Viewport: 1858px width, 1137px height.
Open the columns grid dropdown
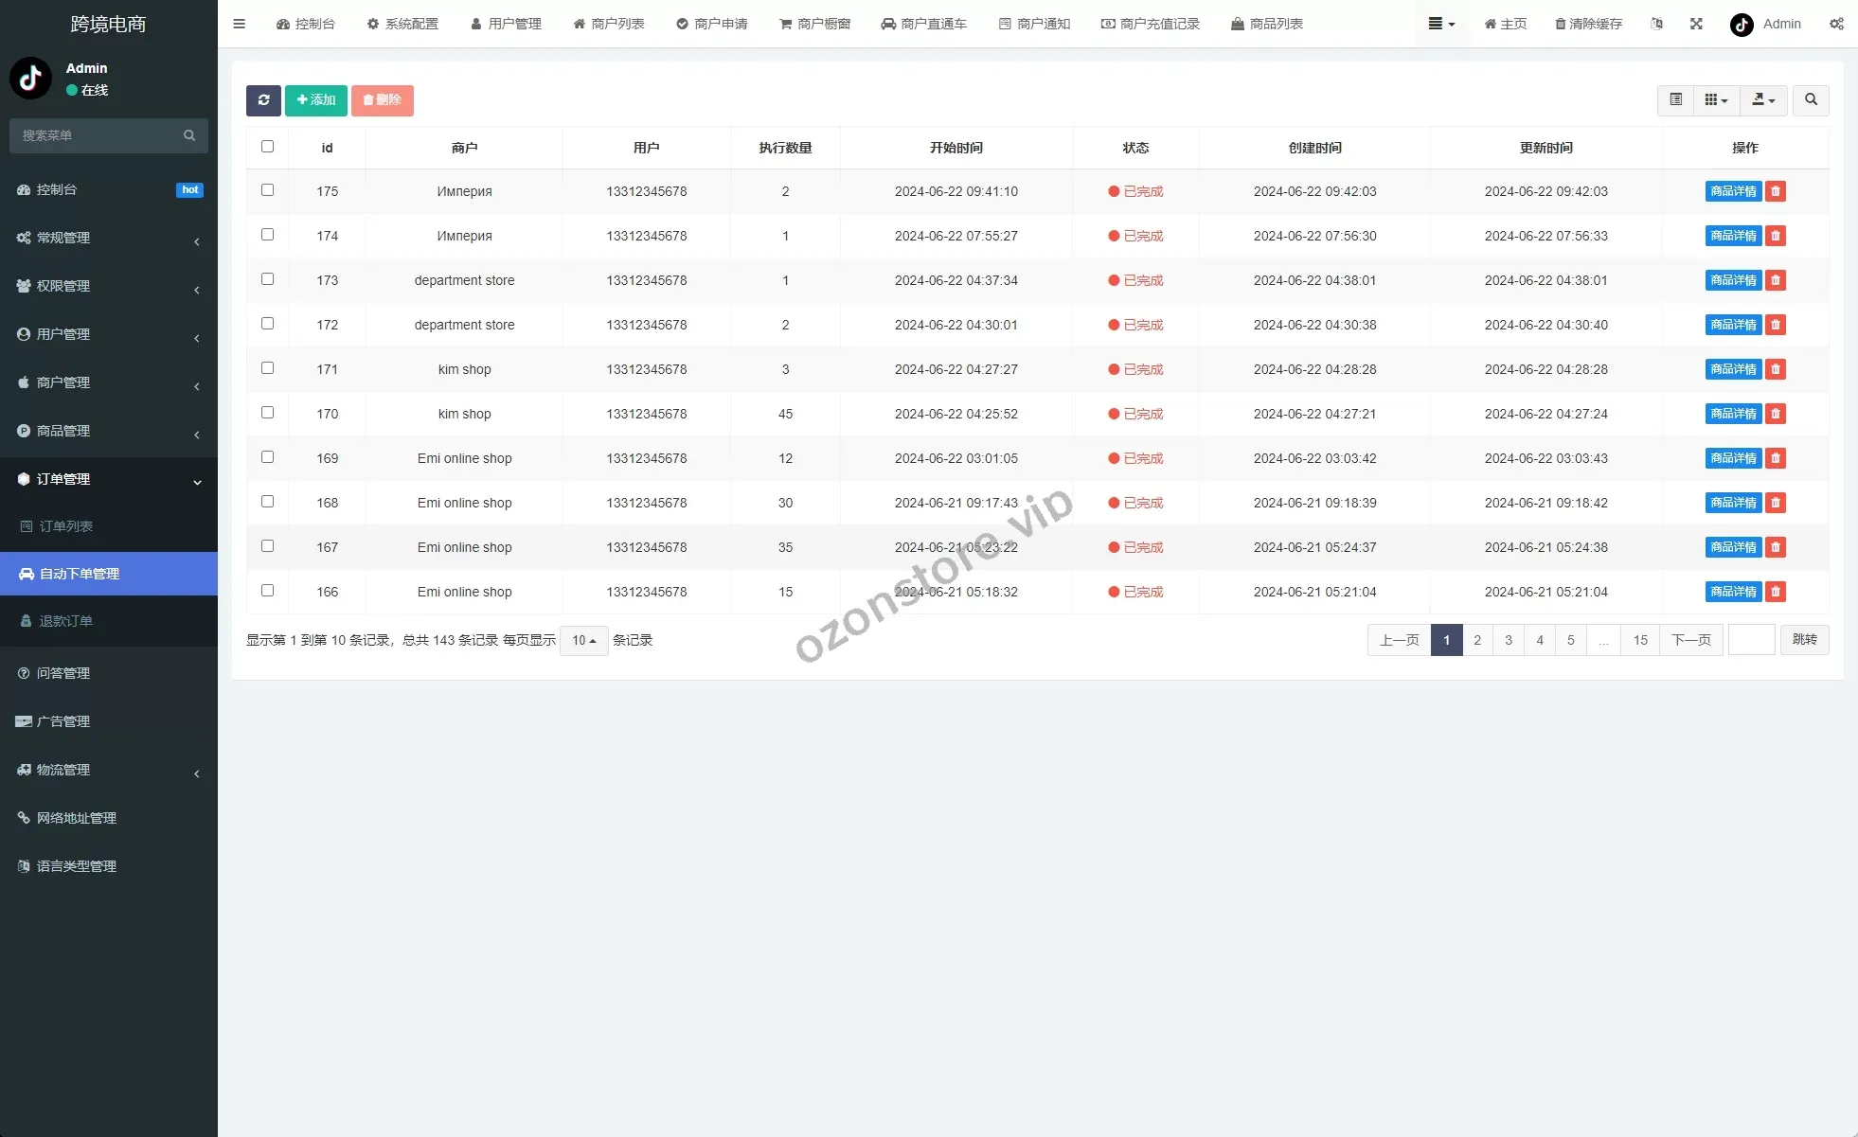coord(1715,100)
